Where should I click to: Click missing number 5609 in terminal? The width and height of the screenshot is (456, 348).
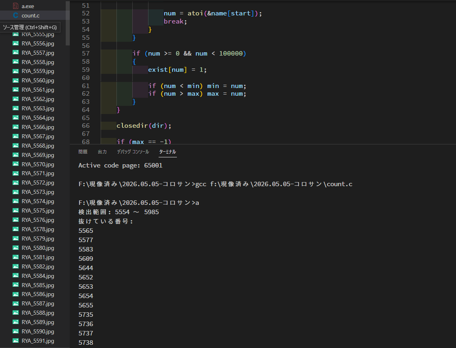pos(86,258)
